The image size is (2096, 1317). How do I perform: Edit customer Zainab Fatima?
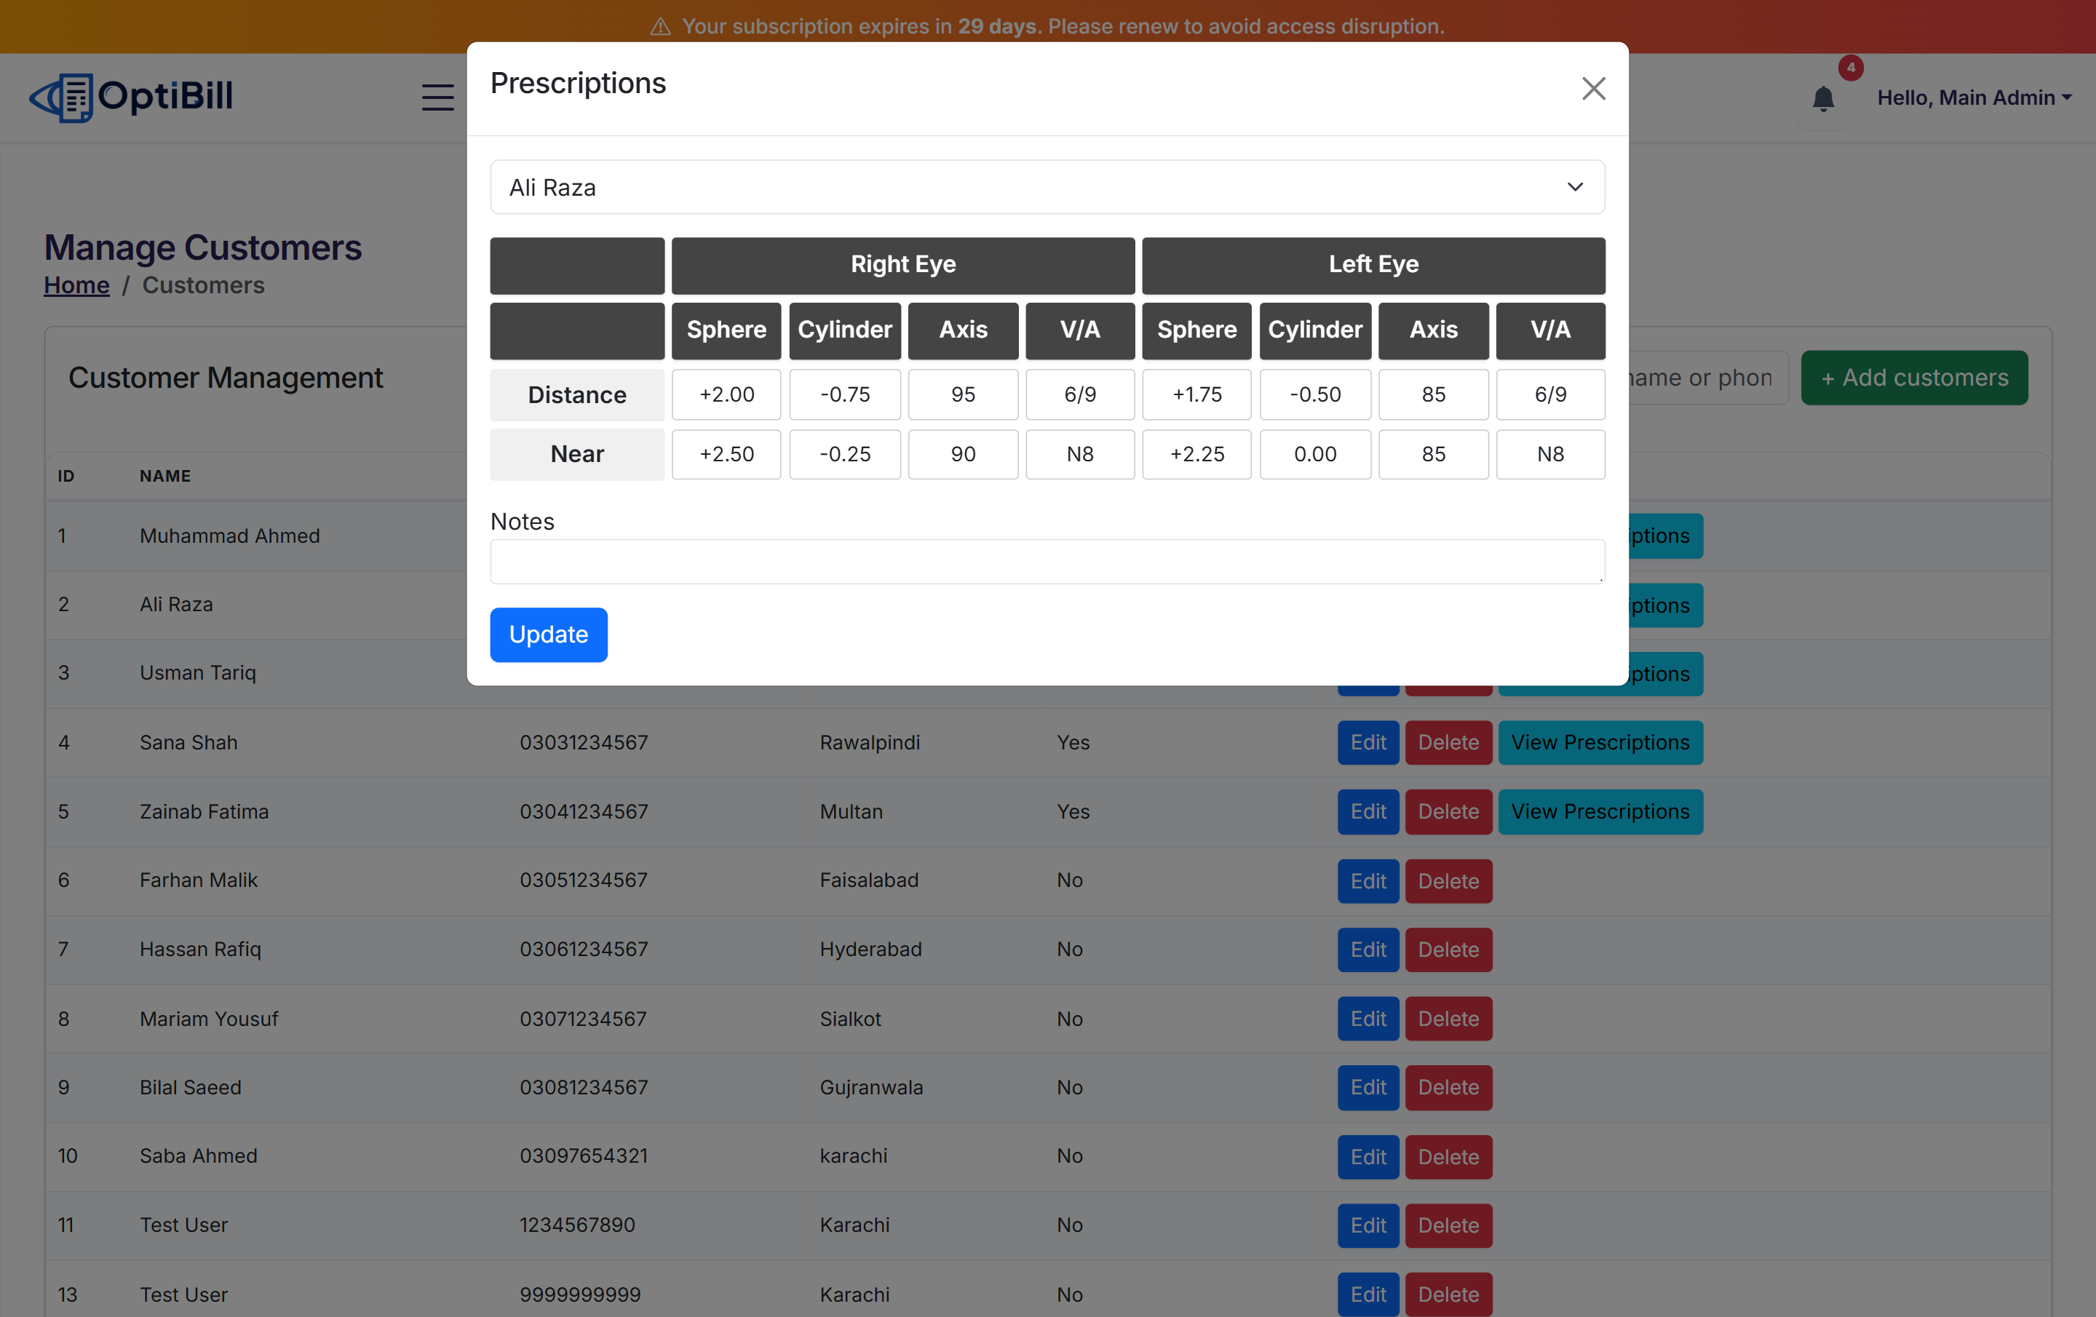point(1368,812)
